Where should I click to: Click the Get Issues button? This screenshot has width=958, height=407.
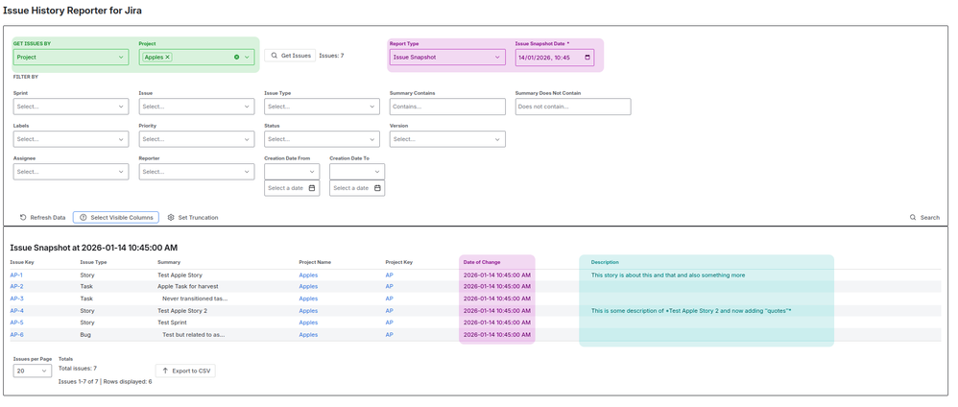[x=290, y=56]
